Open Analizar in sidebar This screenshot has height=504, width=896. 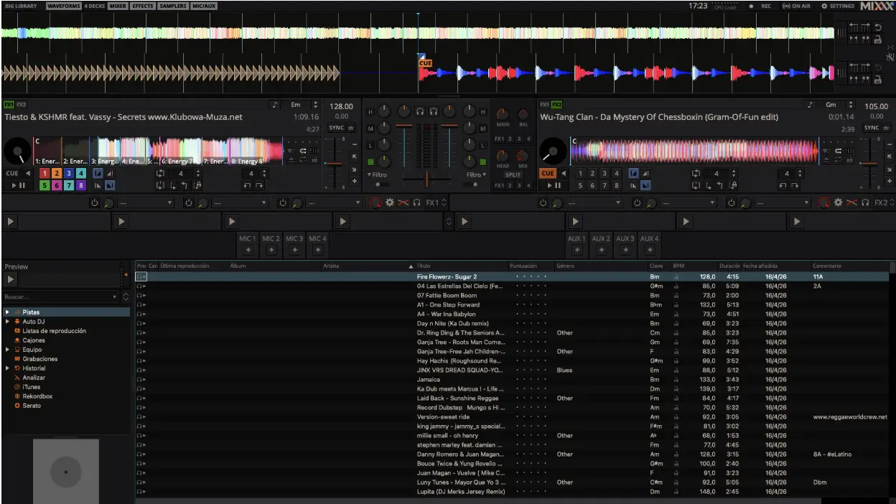tap(34, 378)
